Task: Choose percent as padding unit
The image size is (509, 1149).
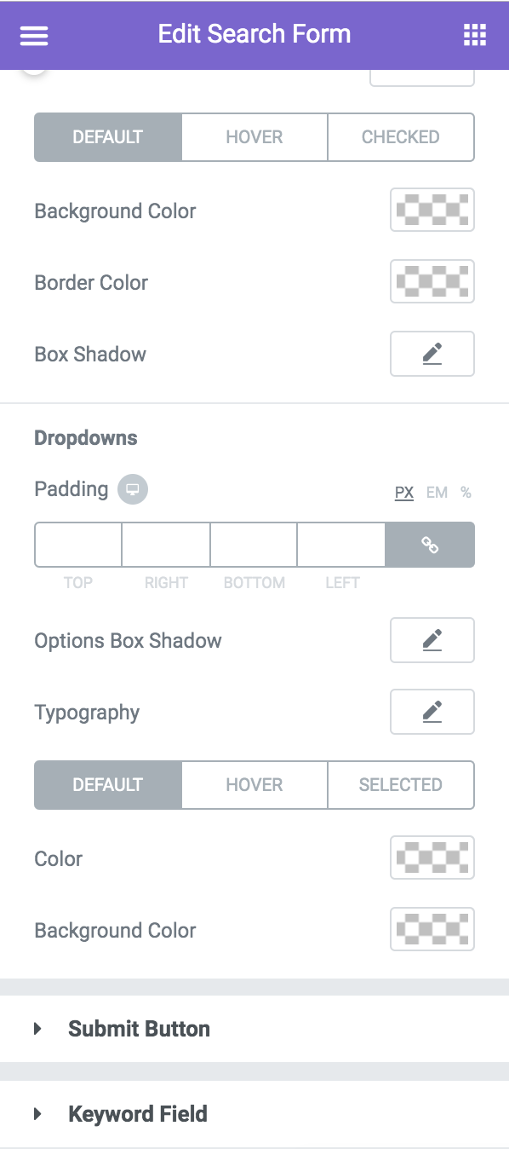Action: pos(466,493)
